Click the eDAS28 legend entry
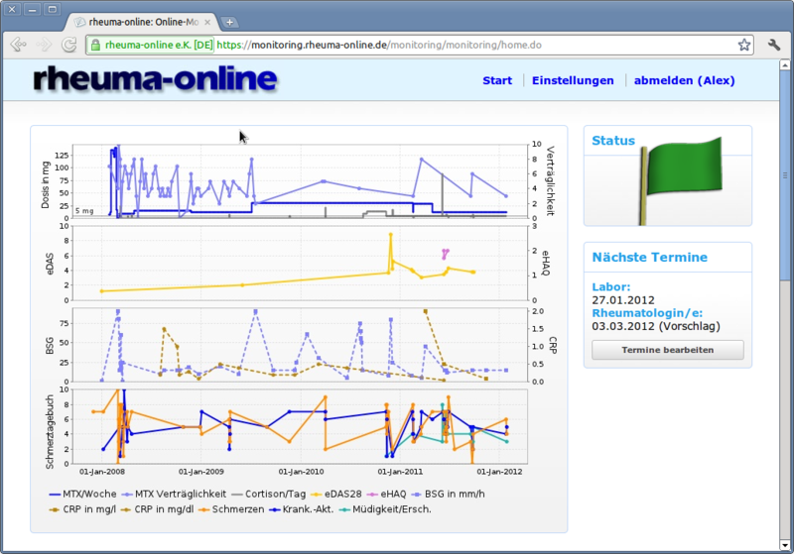The image size is (794, 554). tap(336, 494)
